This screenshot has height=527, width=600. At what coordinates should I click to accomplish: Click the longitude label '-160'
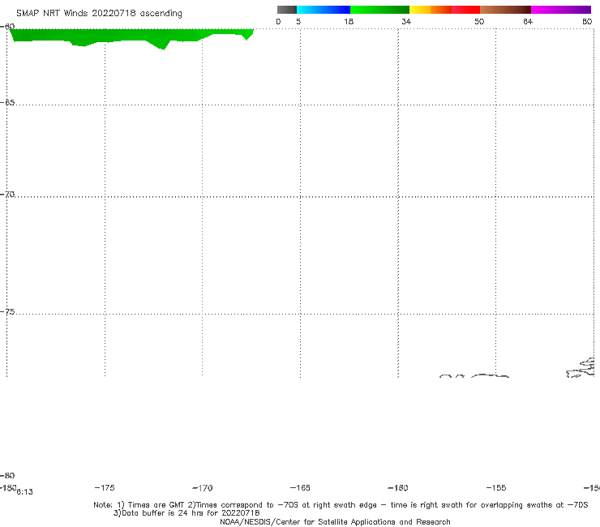pyautogui.click(x=398, y=487)
